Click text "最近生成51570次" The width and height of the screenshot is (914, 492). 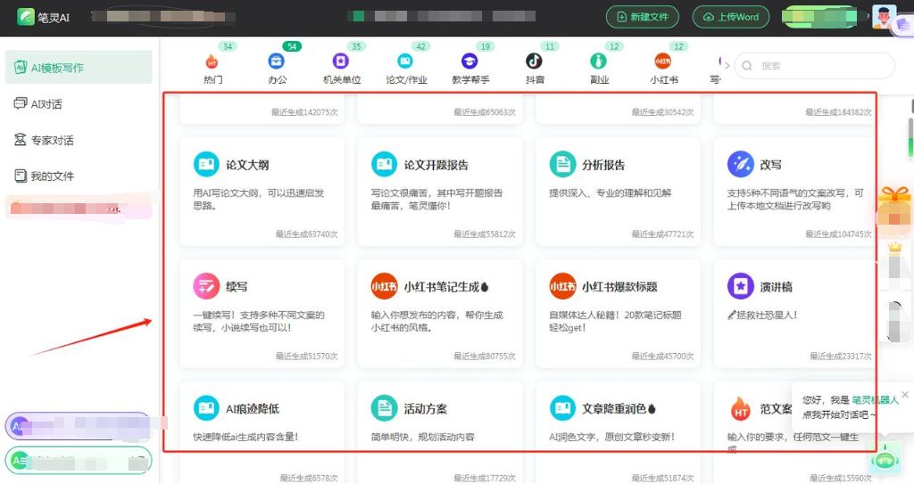pos(307,356)
